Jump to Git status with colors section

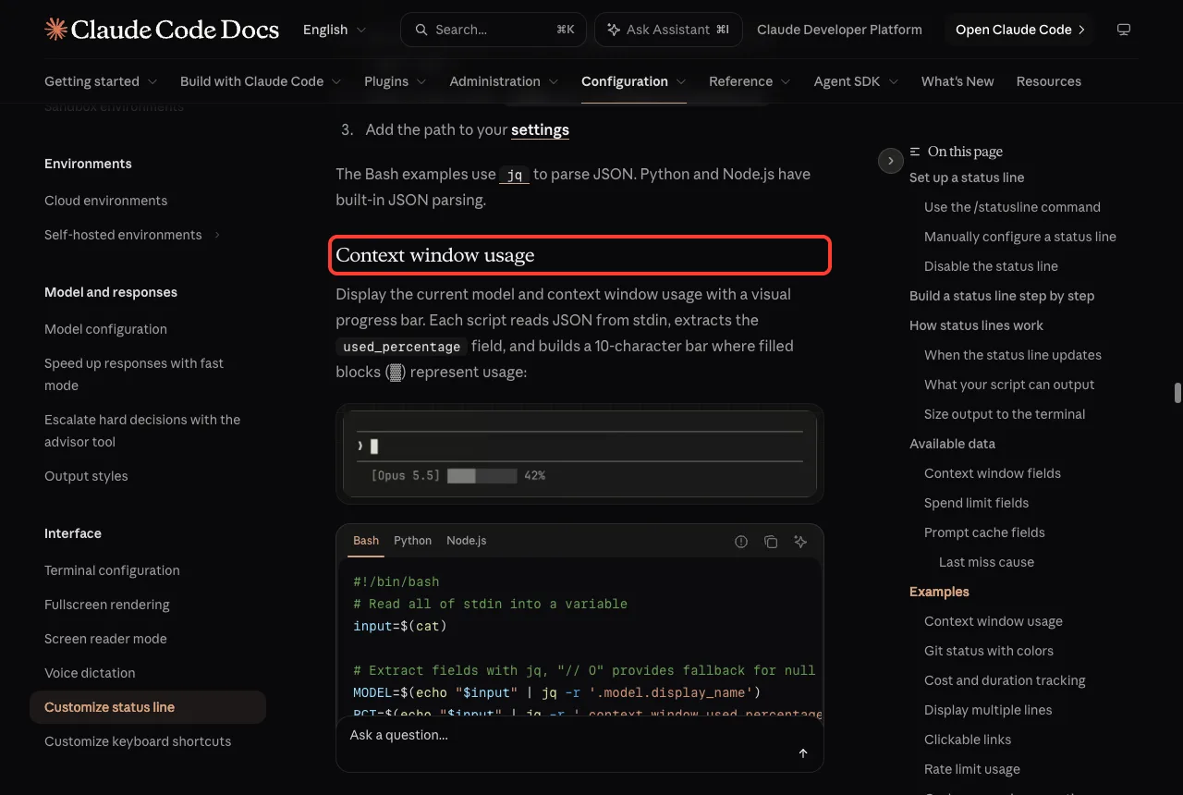click(989, 651)
